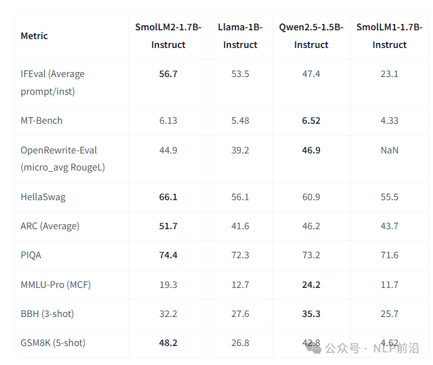The width and height of the screenshot is (433, 365).
Task: Select the HellaSwag metric label
Action: click(43, 197)
